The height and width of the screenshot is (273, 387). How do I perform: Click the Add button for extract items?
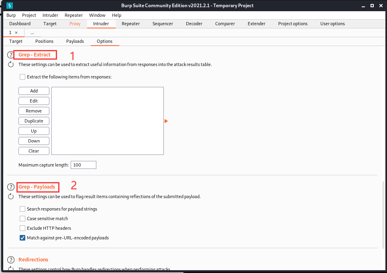34,91
